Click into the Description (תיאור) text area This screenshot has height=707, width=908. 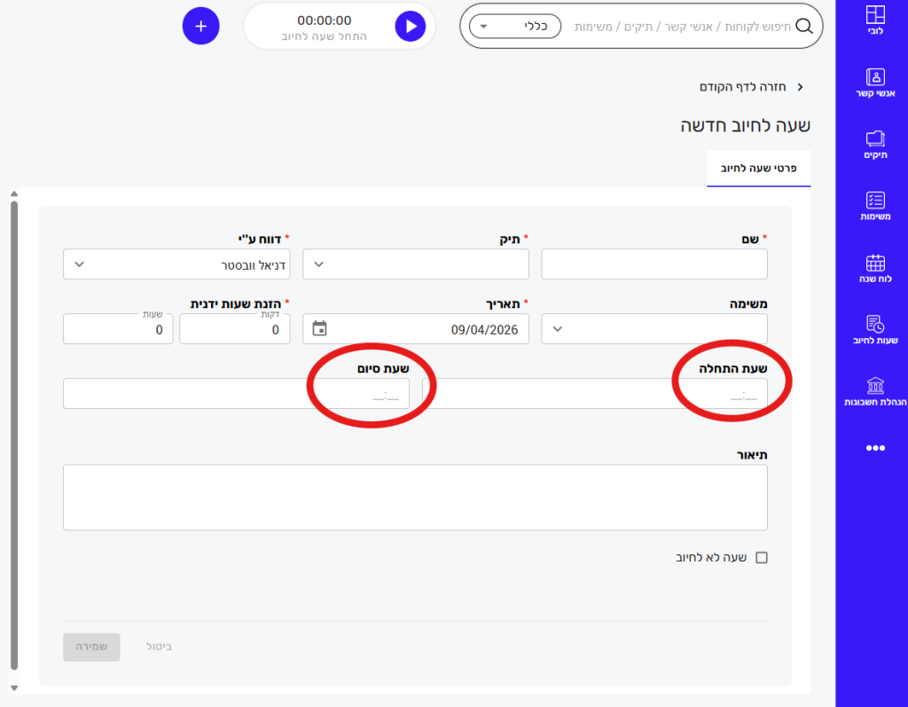tap(415, 497)
